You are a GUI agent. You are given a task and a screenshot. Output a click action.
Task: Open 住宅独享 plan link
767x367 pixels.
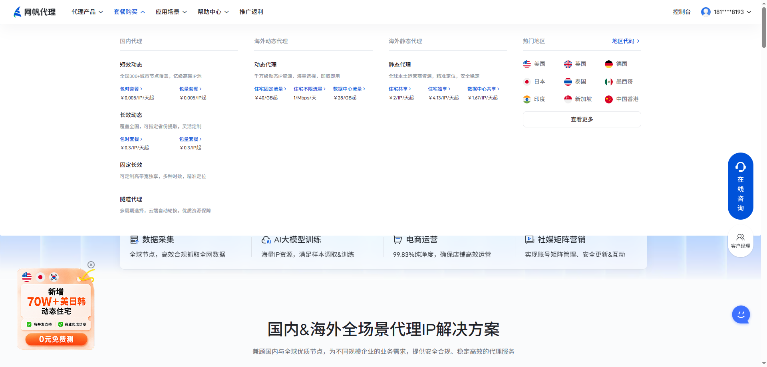tap(439, 89)
